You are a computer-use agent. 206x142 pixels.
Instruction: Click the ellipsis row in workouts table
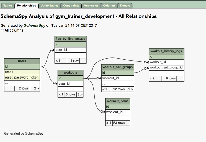pos(71,89)
